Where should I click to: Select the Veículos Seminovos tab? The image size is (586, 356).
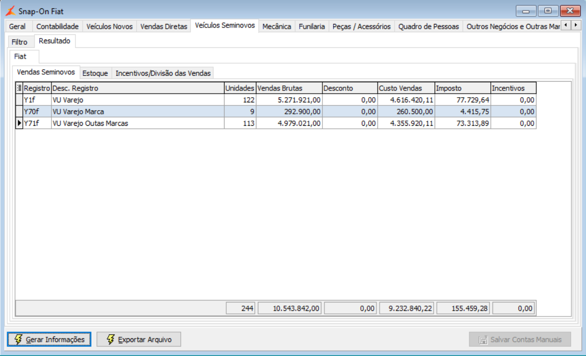[225, 25]
